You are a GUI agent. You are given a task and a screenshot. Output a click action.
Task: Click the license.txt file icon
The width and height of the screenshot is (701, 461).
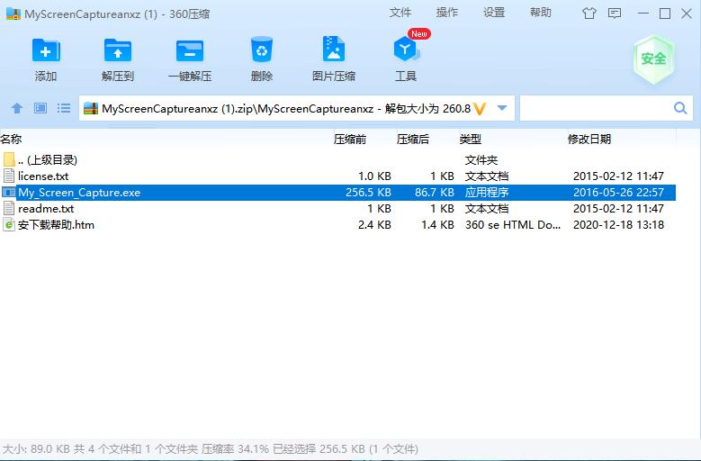[x=9, y=176]
